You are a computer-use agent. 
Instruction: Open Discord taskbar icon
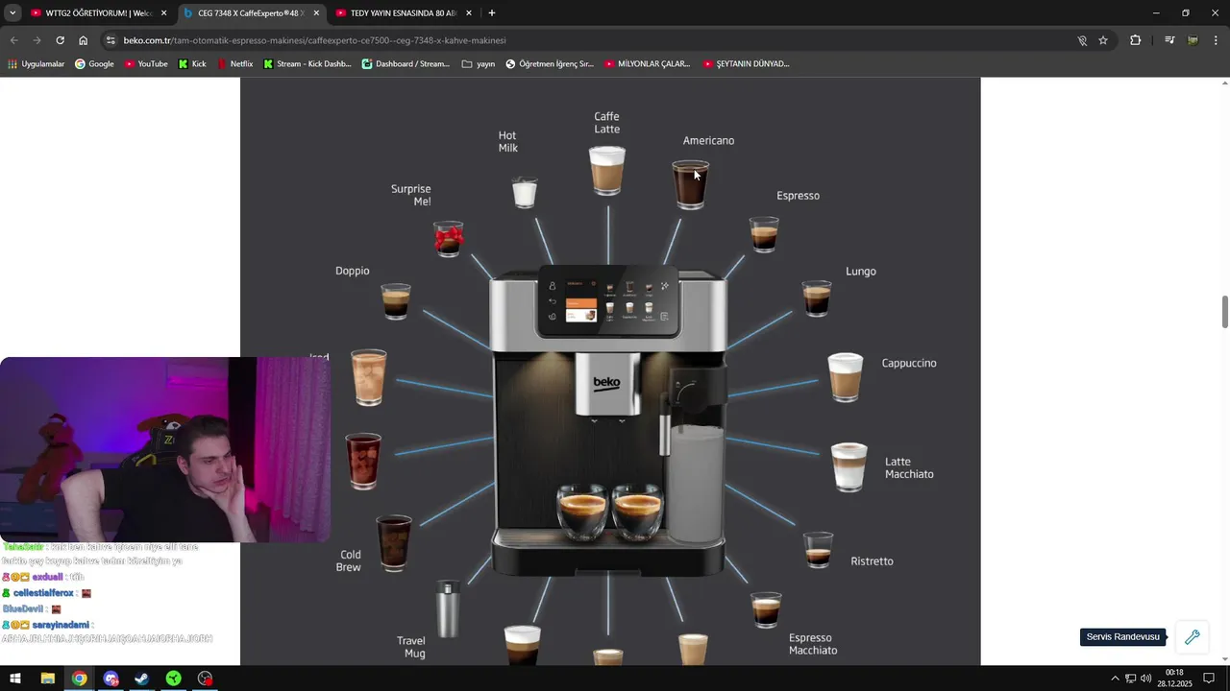[111, 679]
